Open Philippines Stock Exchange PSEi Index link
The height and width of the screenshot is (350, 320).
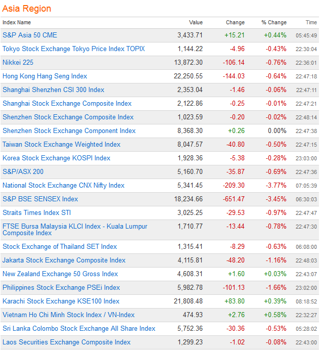[61, 287]
